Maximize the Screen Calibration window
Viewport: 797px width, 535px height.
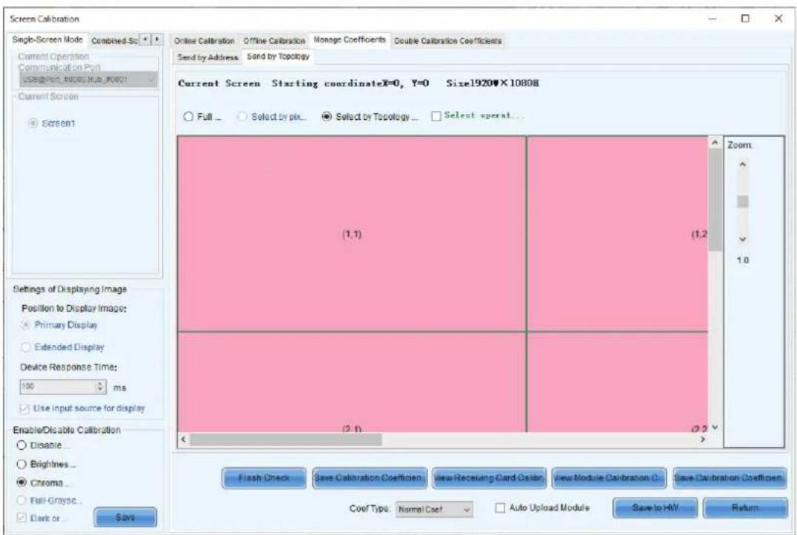[x=745, y=18]
